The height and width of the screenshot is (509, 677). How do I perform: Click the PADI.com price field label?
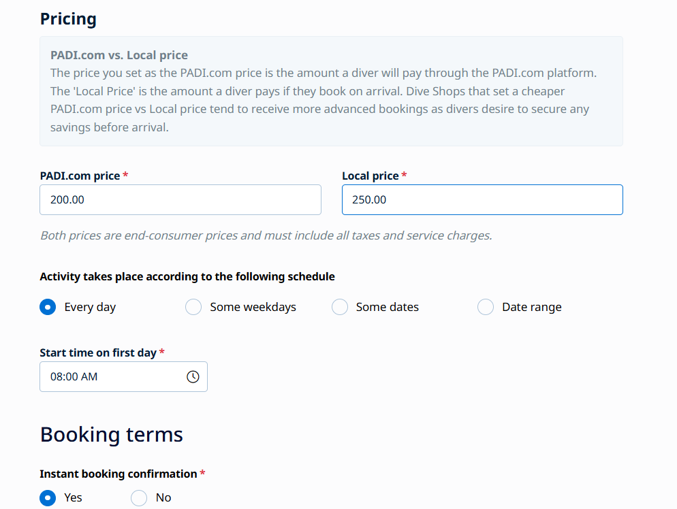point(80,176)
